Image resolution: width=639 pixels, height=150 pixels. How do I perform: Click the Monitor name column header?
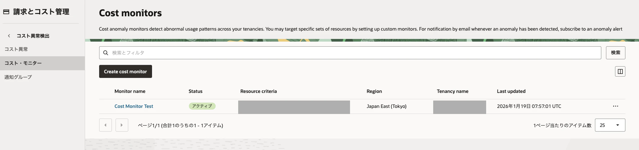click(x=130, y=91)
